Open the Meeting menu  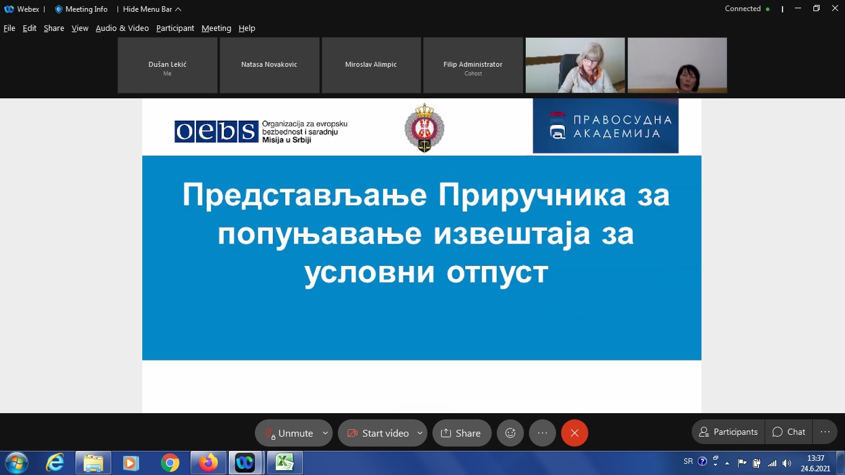(x=217, y=28)
